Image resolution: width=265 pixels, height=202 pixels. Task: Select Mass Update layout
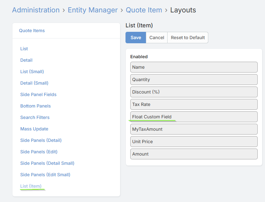click(34, 129)
